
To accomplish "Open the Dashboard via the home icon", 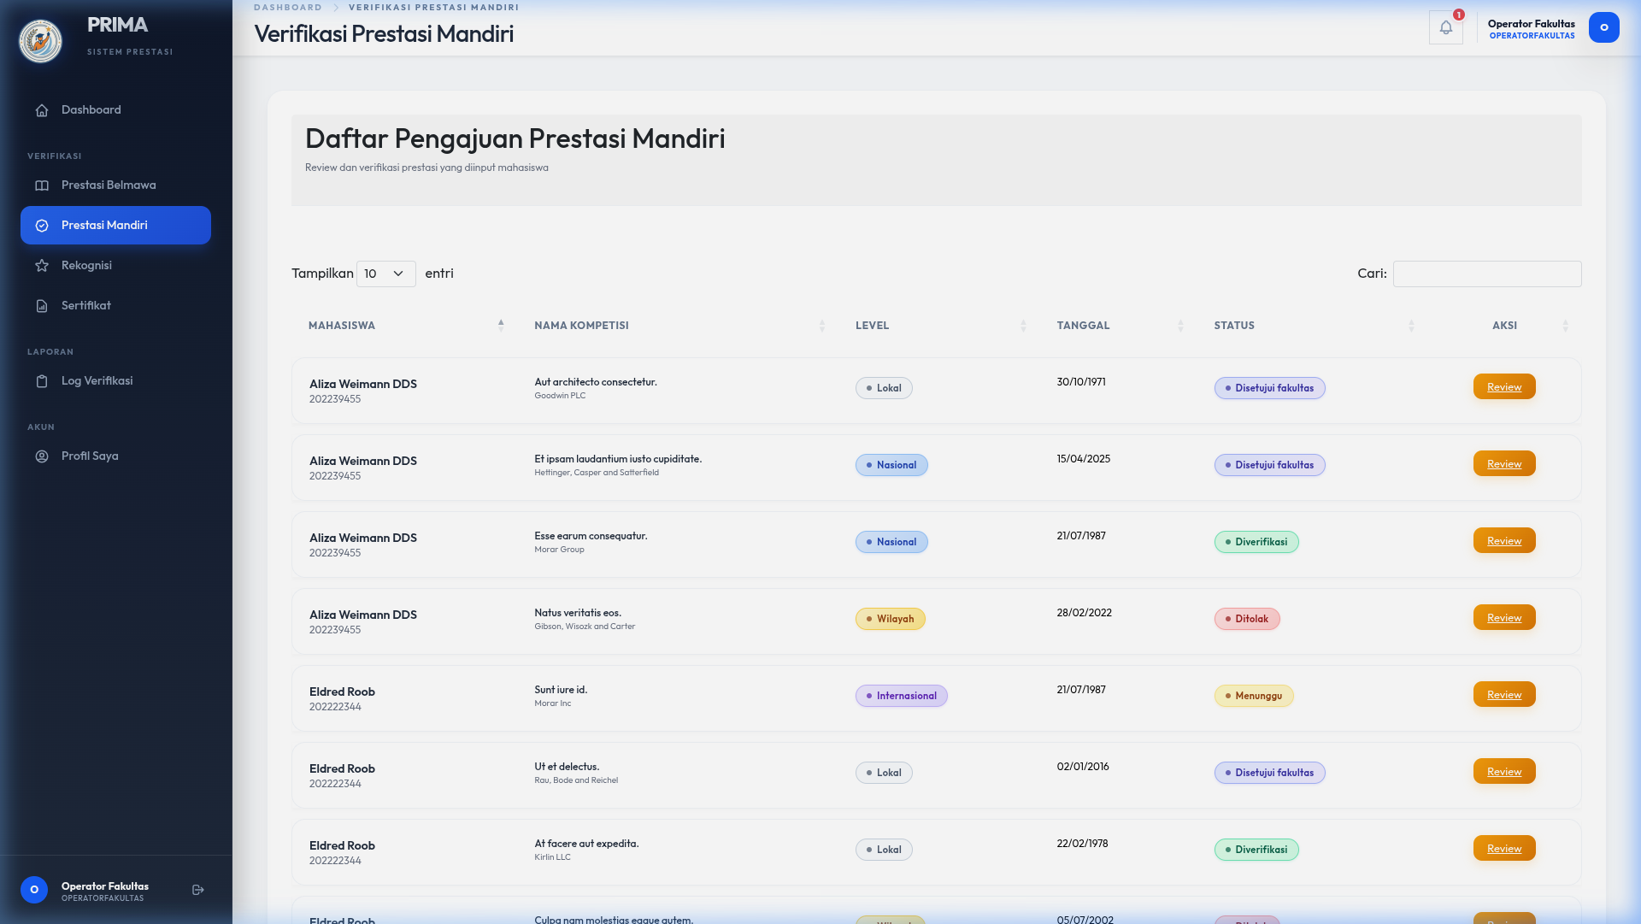I will coord(42,110).
